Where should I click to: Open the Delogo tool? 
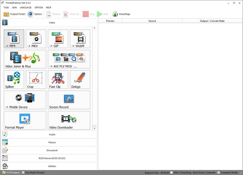click(80, 80)
